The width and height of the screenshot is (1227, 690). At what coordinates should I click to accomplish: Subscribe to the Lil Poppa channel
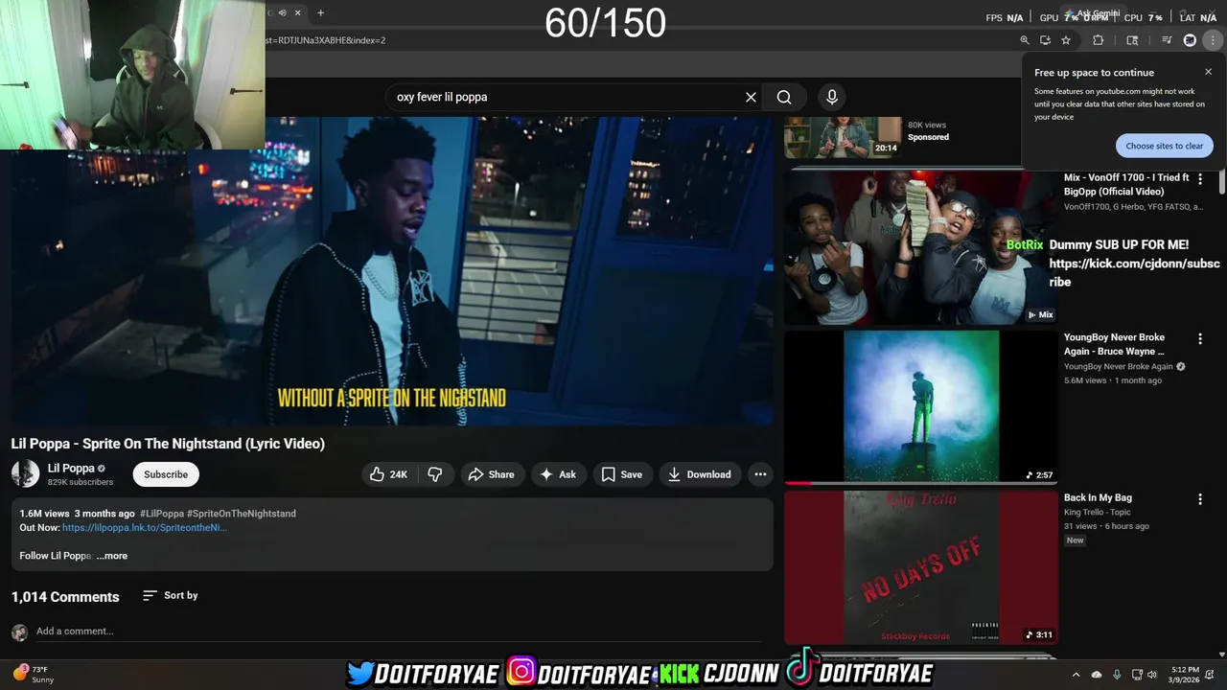[x=166, y=474]
